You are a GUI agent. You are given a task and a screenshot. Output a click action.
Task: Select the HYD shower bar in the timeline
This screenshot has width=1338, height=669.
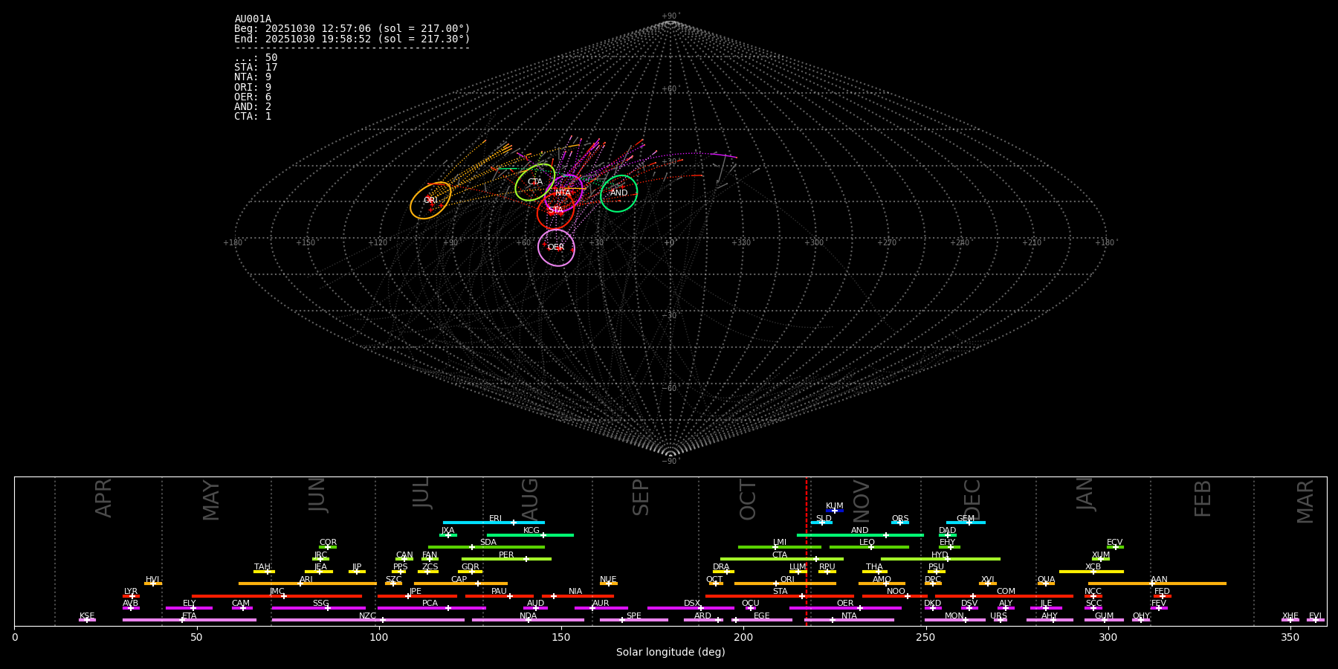[x=940, y=559]
